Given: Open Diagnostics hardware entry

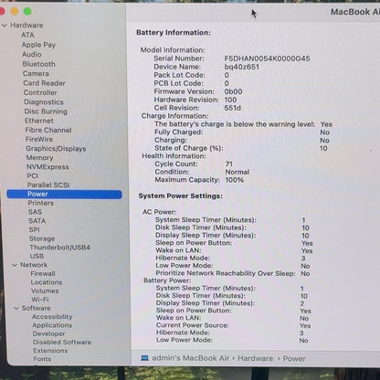Looking at the screenshot, I should [x=44, y=101].
